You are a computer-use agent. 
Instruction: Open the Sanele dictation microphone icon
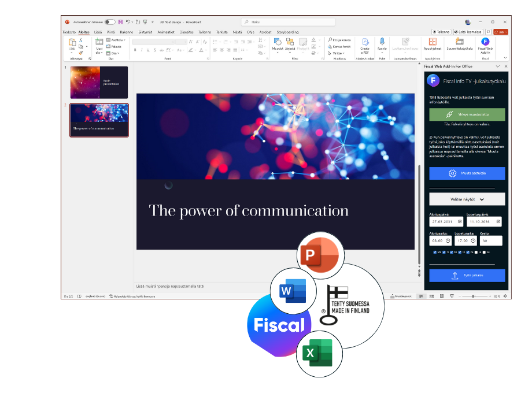pos(382,42)
